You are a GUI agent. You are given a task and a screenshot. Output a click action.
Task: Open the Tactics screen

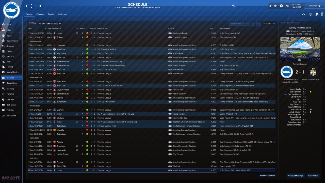tap(11, 51)
